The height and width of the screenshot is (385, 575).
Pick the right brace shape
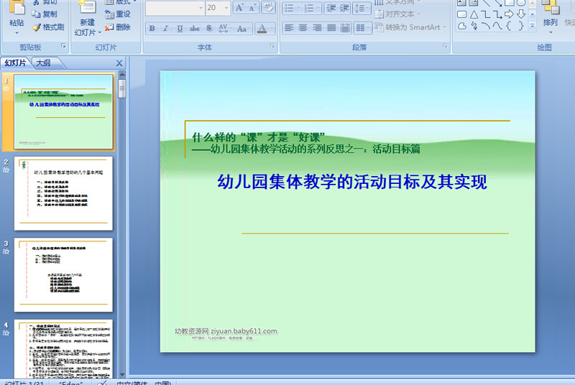(x=520, y=26)
